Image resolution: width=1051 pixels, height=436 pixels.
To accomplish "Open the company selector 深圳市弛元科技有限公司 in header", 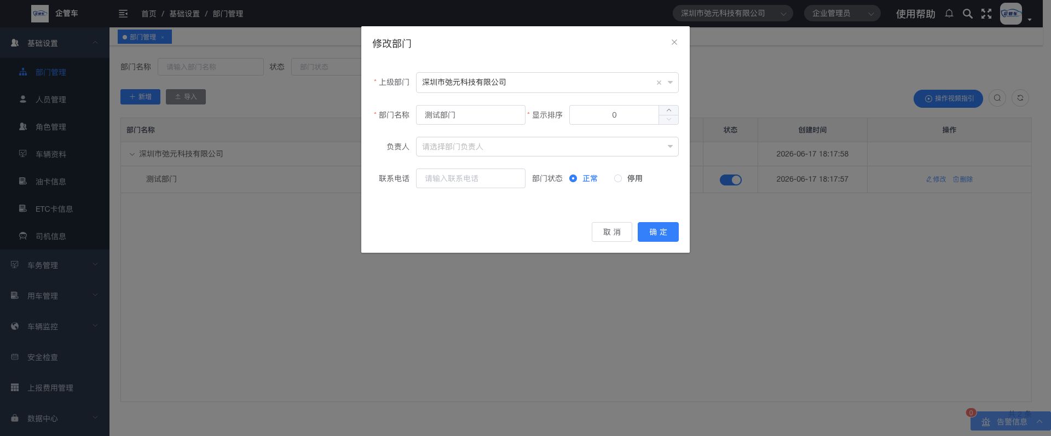I will point(732,13).
